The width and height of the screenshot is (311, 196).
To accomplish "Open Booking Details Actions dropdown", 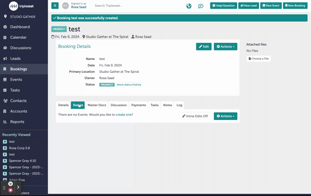I will click(x=225, y=47).
